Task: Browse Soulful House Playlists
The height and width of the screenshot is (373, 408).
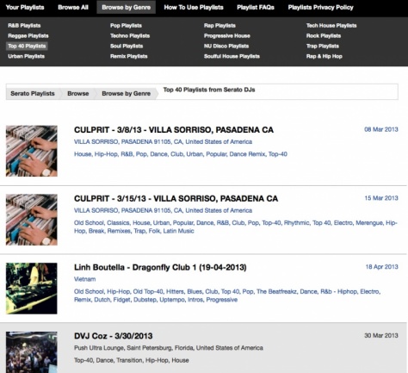Action: [232, 56]
